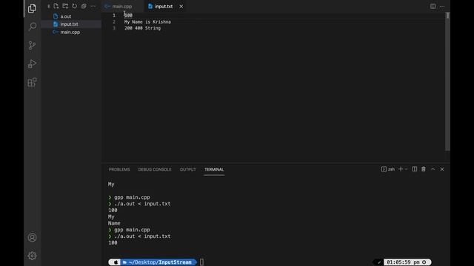The height and width of the screenshot is (266, 474).
Task: Click the New File icon in explorer
Action: pyautogui.click(x=56, y=6)
